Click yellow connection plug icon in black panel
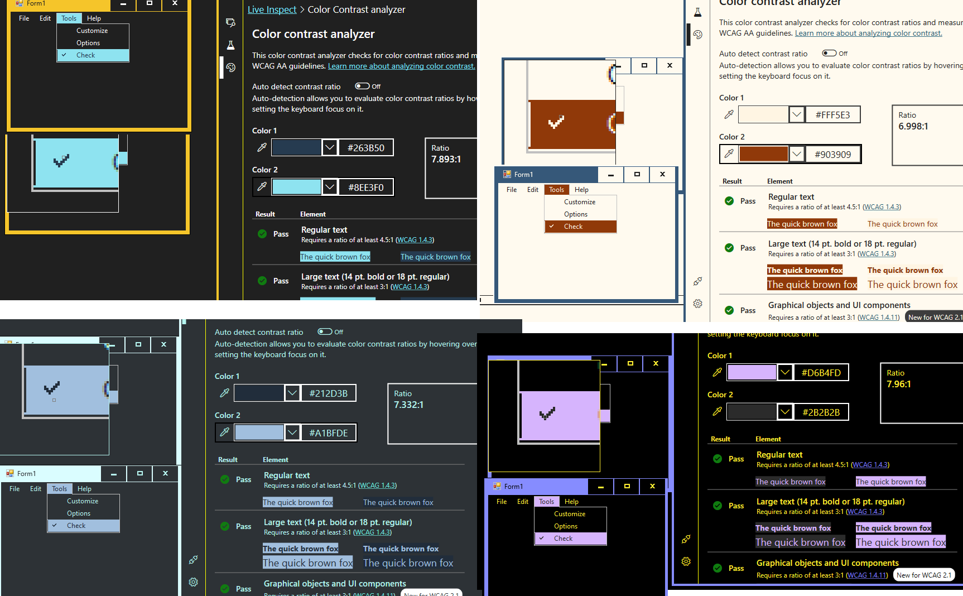This screenshot has height=596, width=963. click(686, 539)
